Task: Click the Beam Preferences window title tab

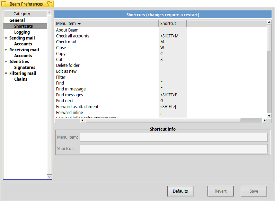Action: (x=26, y=4)
